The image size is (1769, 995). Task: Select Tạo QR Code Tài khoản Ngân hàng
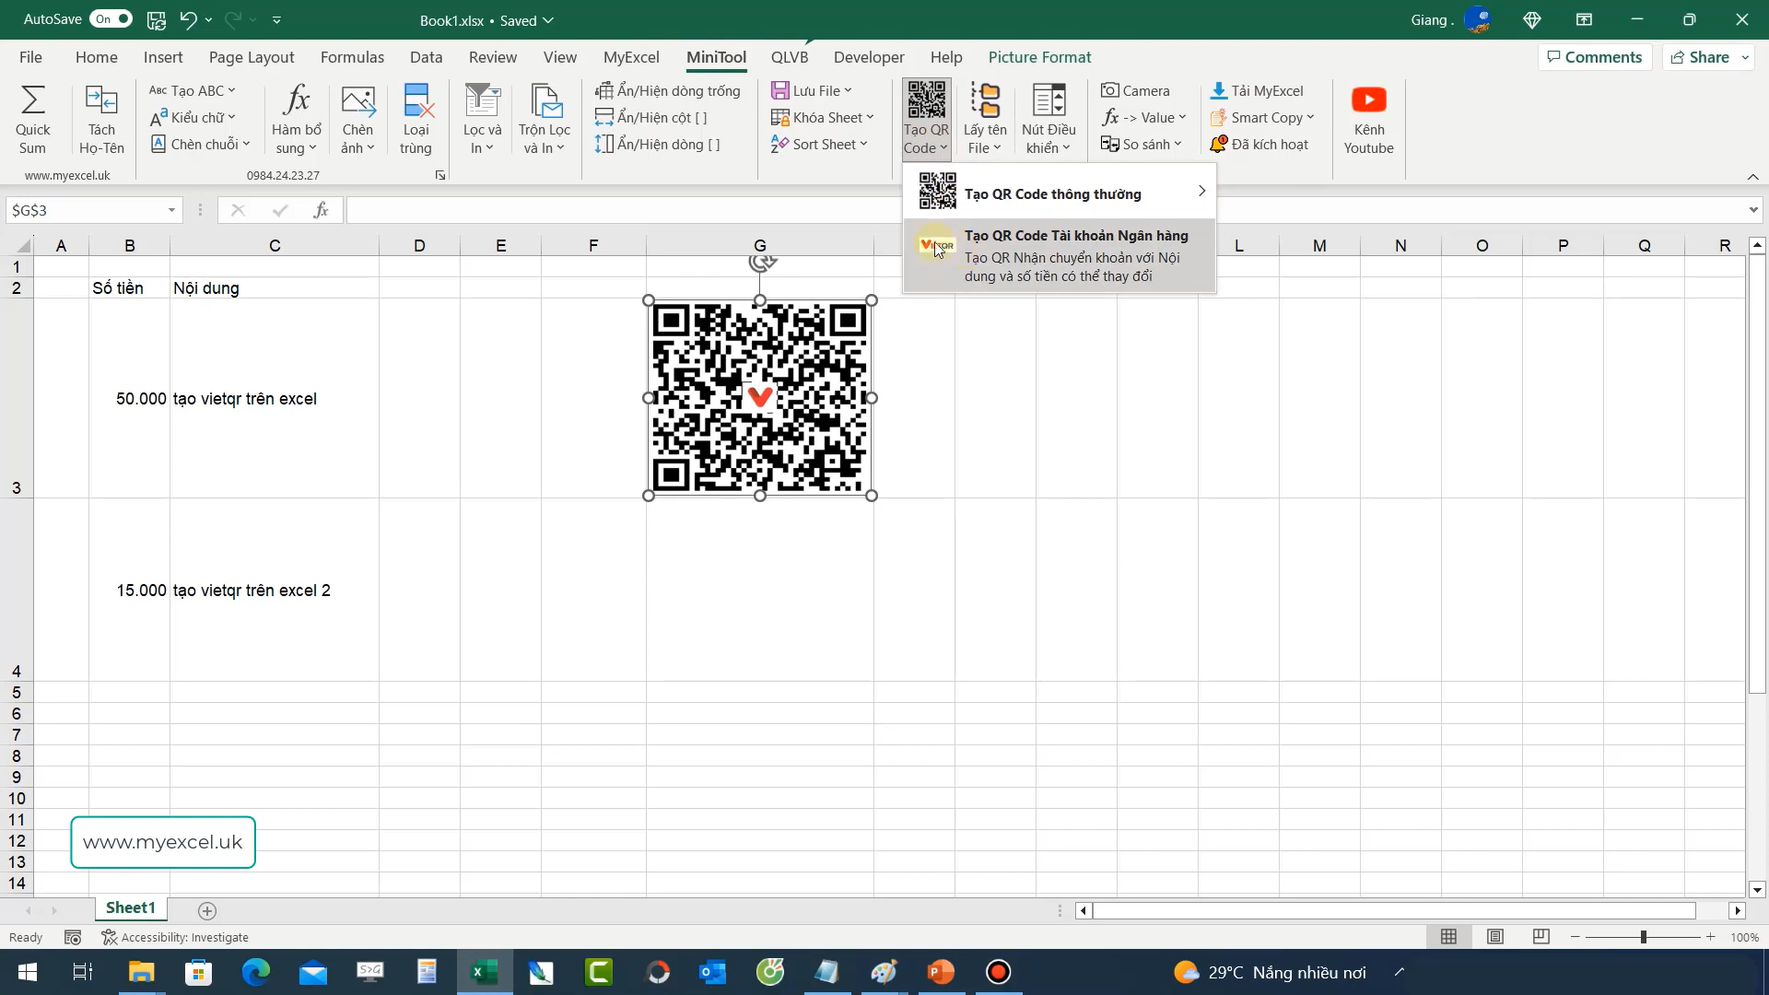(1076, 236)
